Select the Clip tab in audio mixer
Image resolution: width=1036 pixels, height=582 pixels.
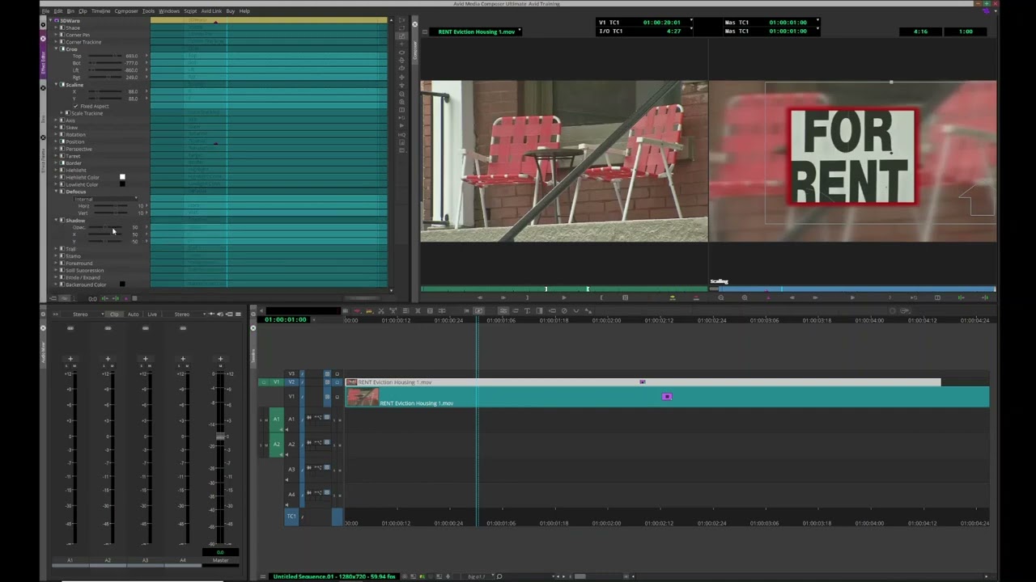point(114,314)
